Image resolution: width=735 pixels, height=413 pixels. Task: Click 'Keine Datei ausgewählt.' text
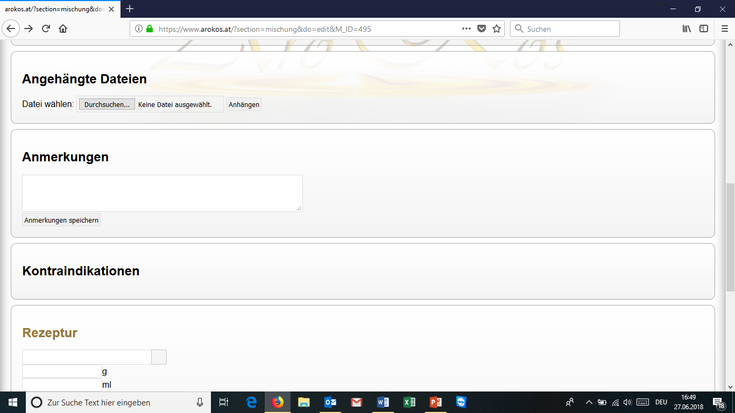(x=175, y=104)
